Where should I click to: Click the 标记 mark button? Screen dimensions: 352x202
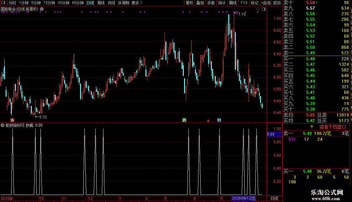[254, 3]
